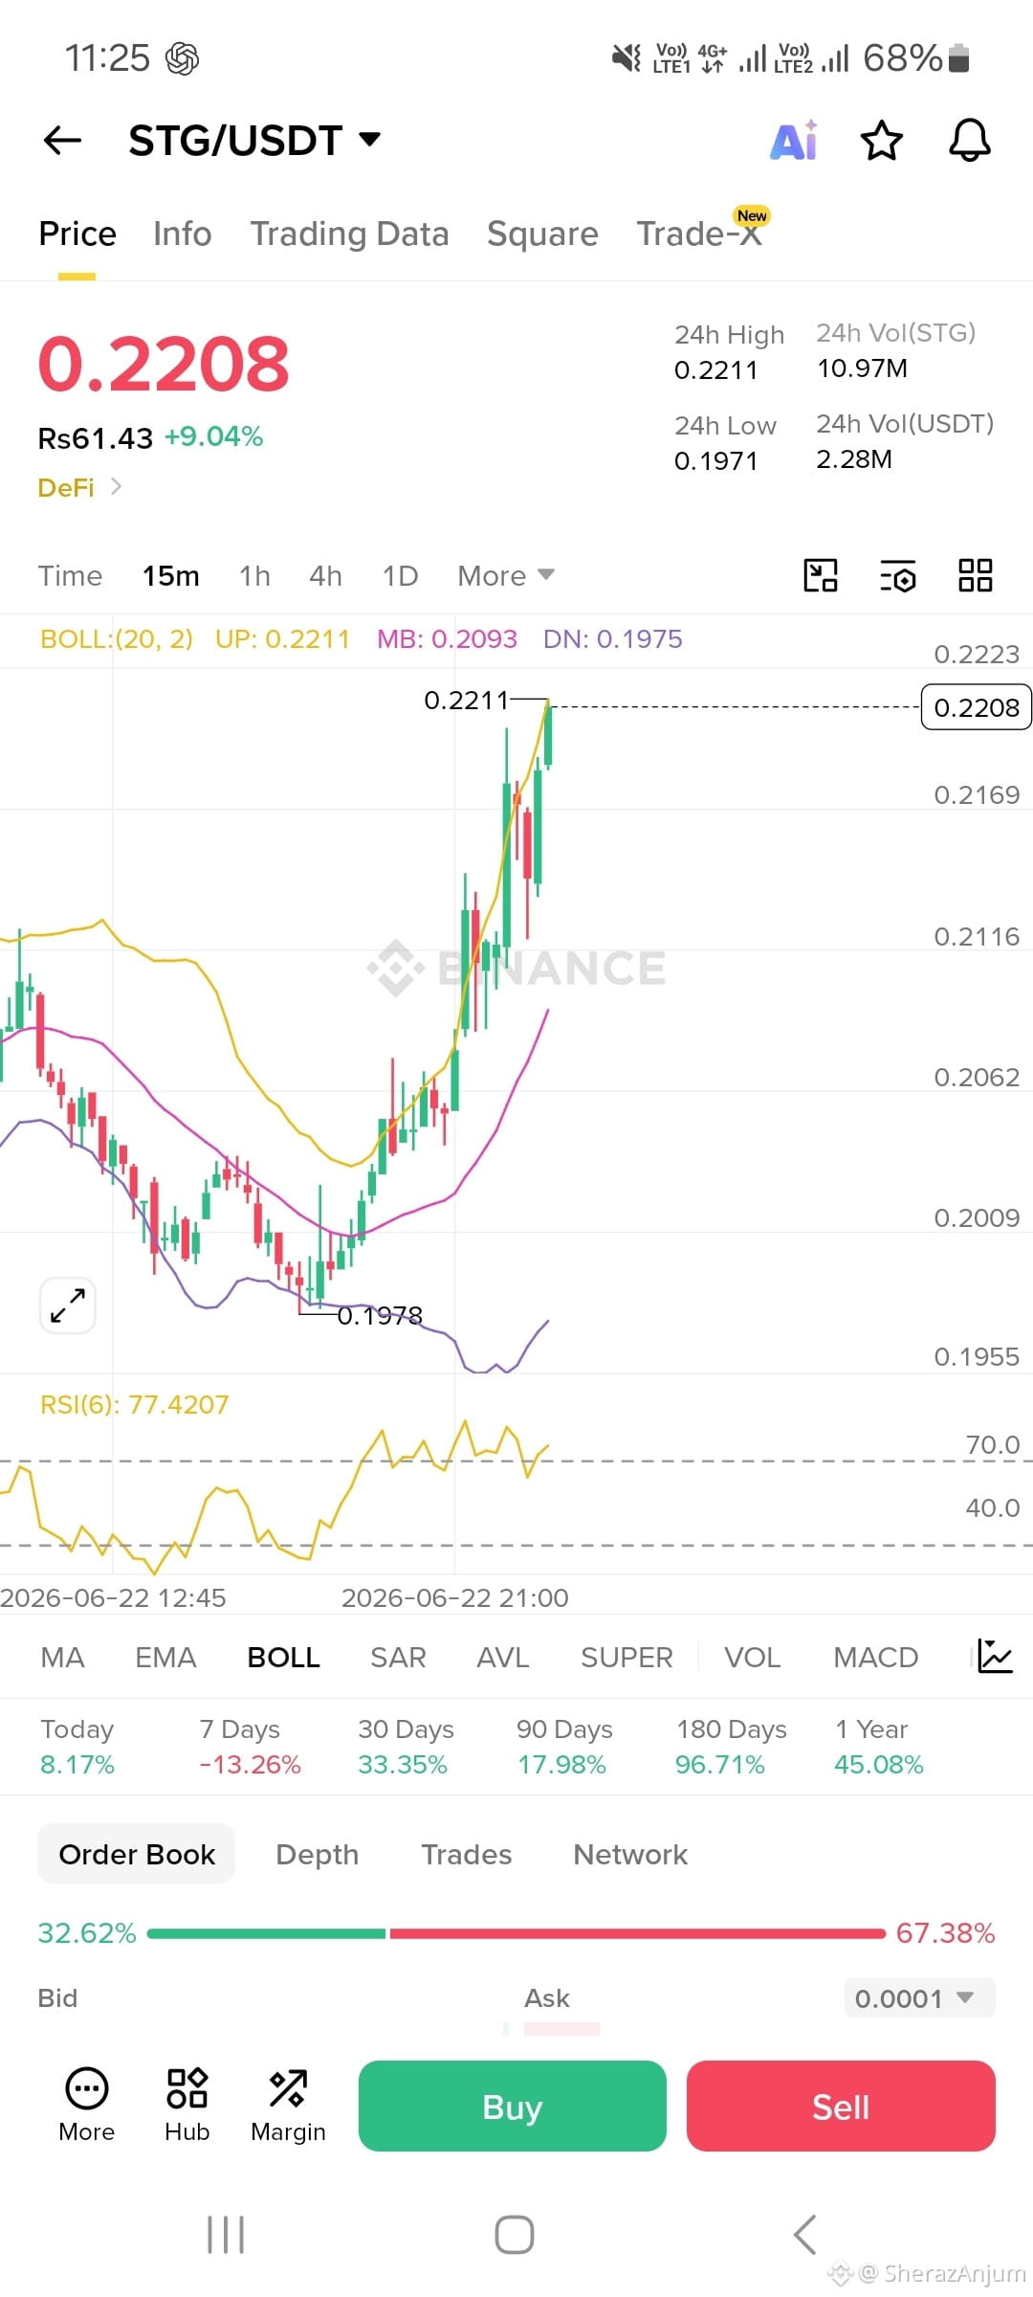Enable the VOL indicator
The height and width of the screenshot is (2297, 1033).
(x=753, y=1657)
